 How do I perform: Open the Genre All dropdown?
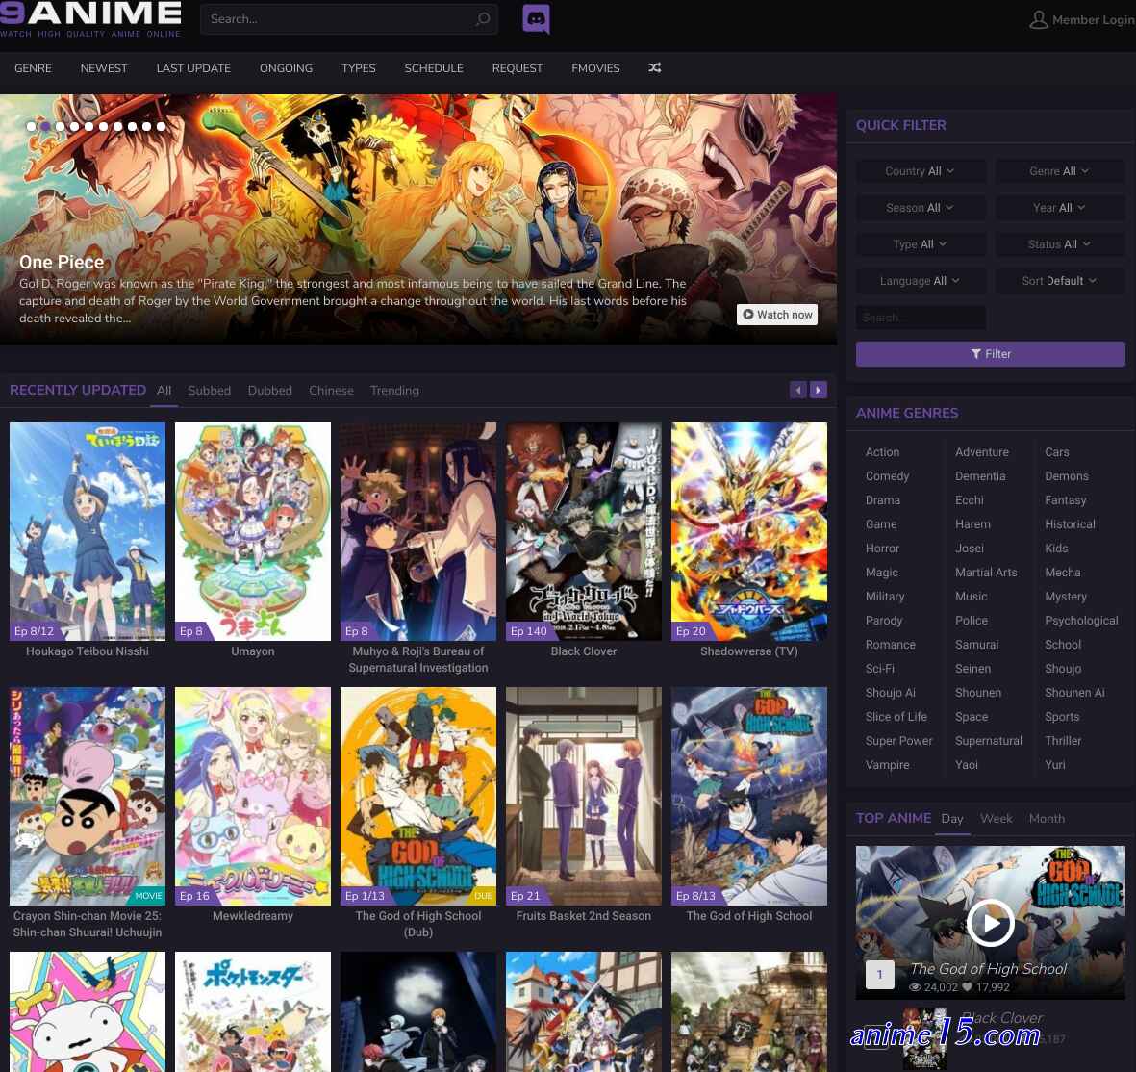[1059, 171]
